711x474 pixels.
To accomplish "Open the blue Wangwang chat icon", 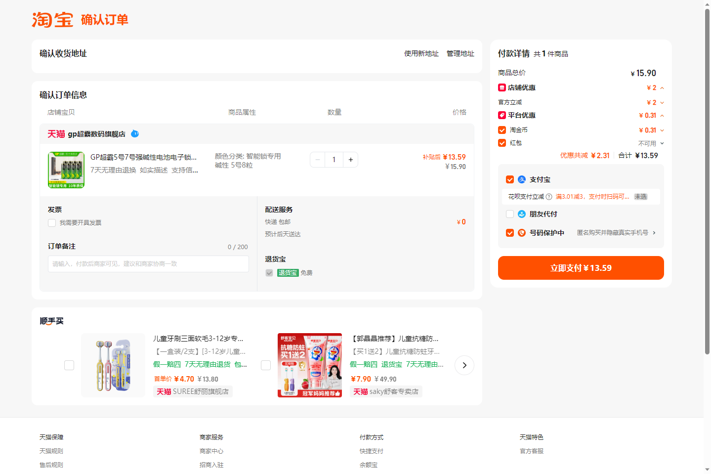I will point(135,134).
